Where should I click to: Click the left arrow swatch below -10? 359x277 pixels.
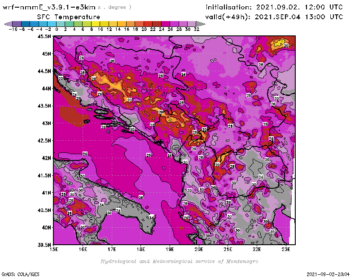point(9,24)
